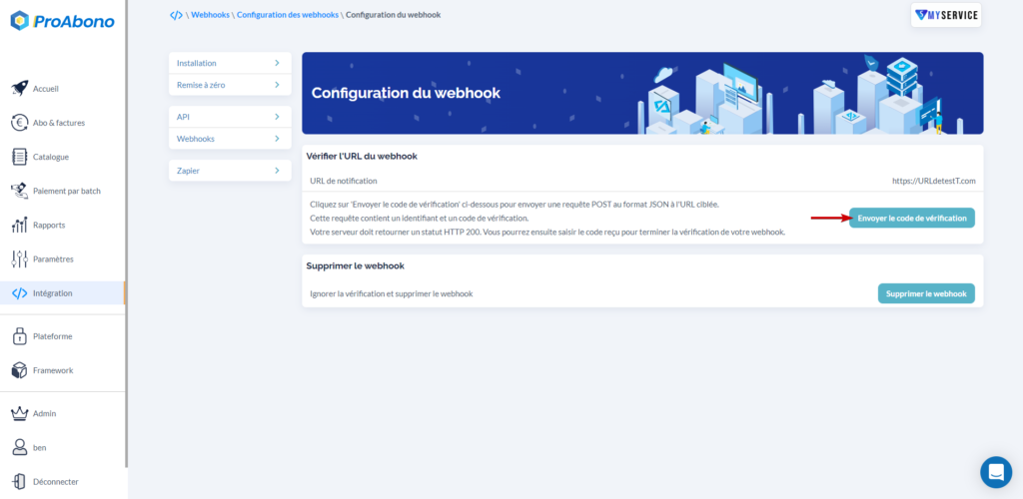Screen dimensions: 1023x499
Task: Click the code icon in the breadcrumb
Action: click(176, 15)
